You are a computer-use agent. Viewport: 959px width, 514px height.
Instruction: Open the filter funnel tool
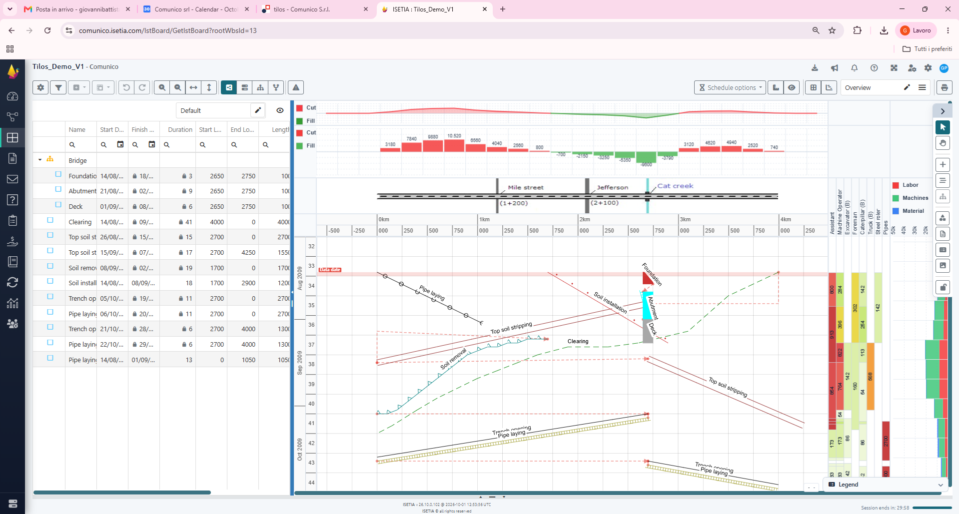[58, 87]
